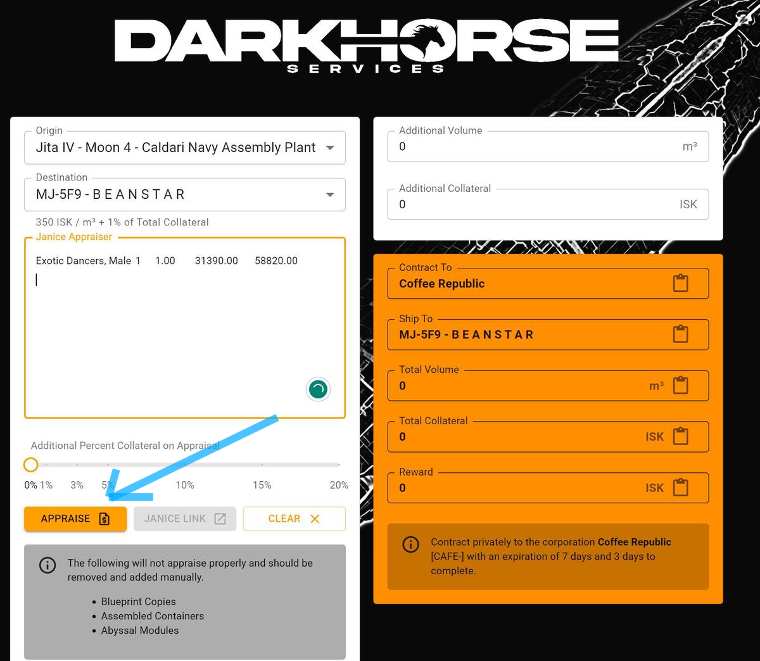
Task: Click the "Additional Percent Collateral on Appraisal" label
Action: [125, 446]
